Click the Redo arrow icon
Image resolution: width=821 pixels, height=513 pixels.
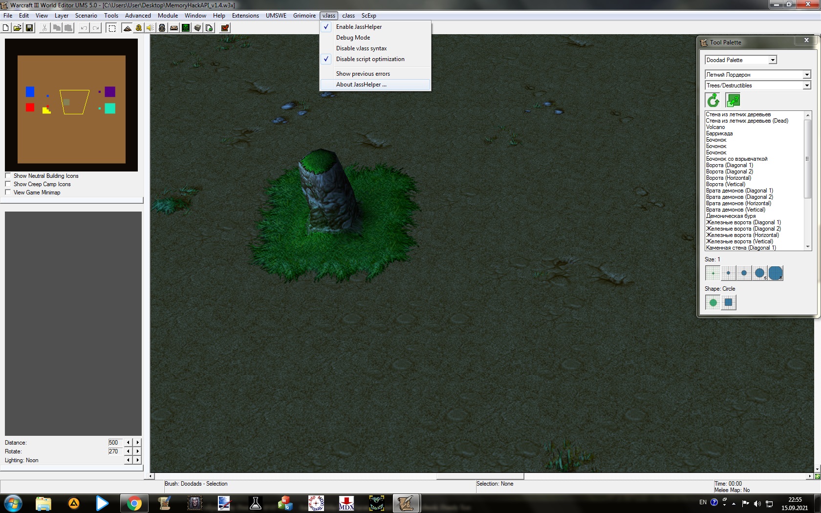coord(96,28)
